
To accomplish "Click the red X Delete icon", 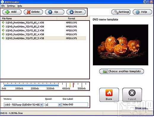I will pos(28,12).
